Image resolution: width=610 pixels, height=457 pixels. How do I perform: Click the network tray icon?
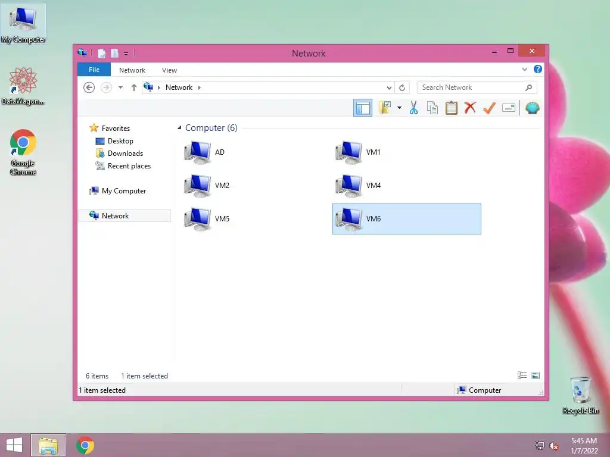(540, 445)
